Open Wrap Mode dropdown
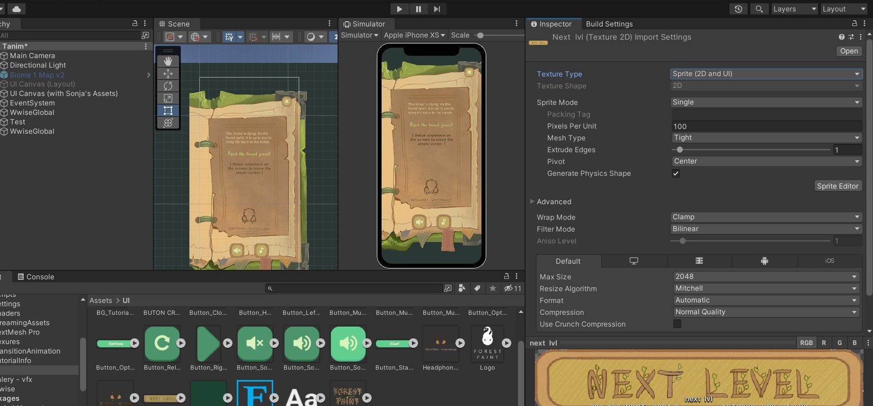Image resolution: width=873 pixels, height=406 pixels. [766, 217]
